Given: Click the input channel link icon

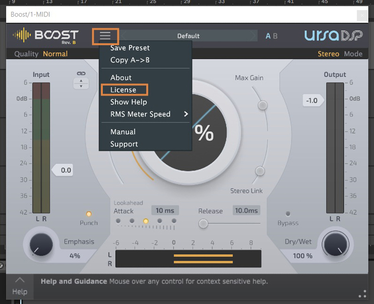Looking at the screenshot, I should [81, 74].
